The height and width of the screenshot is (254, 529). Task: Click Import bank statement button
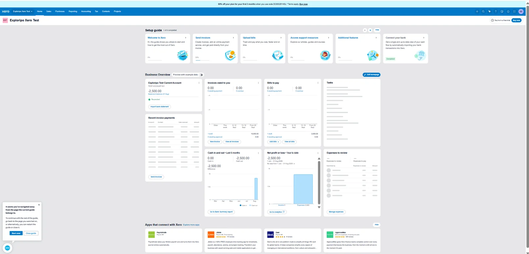point(160,106)
